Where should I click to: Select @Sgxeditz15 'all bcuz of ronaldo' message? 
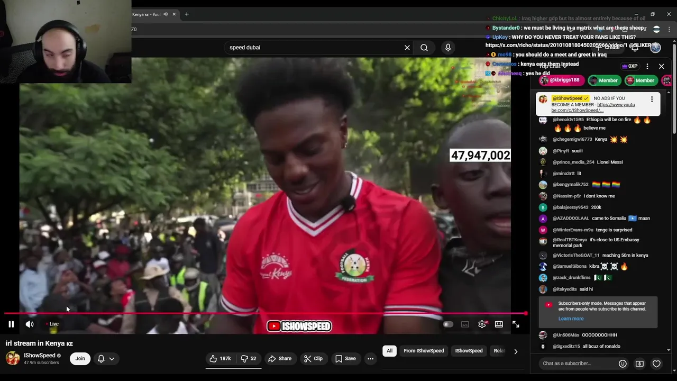(601, 347)
